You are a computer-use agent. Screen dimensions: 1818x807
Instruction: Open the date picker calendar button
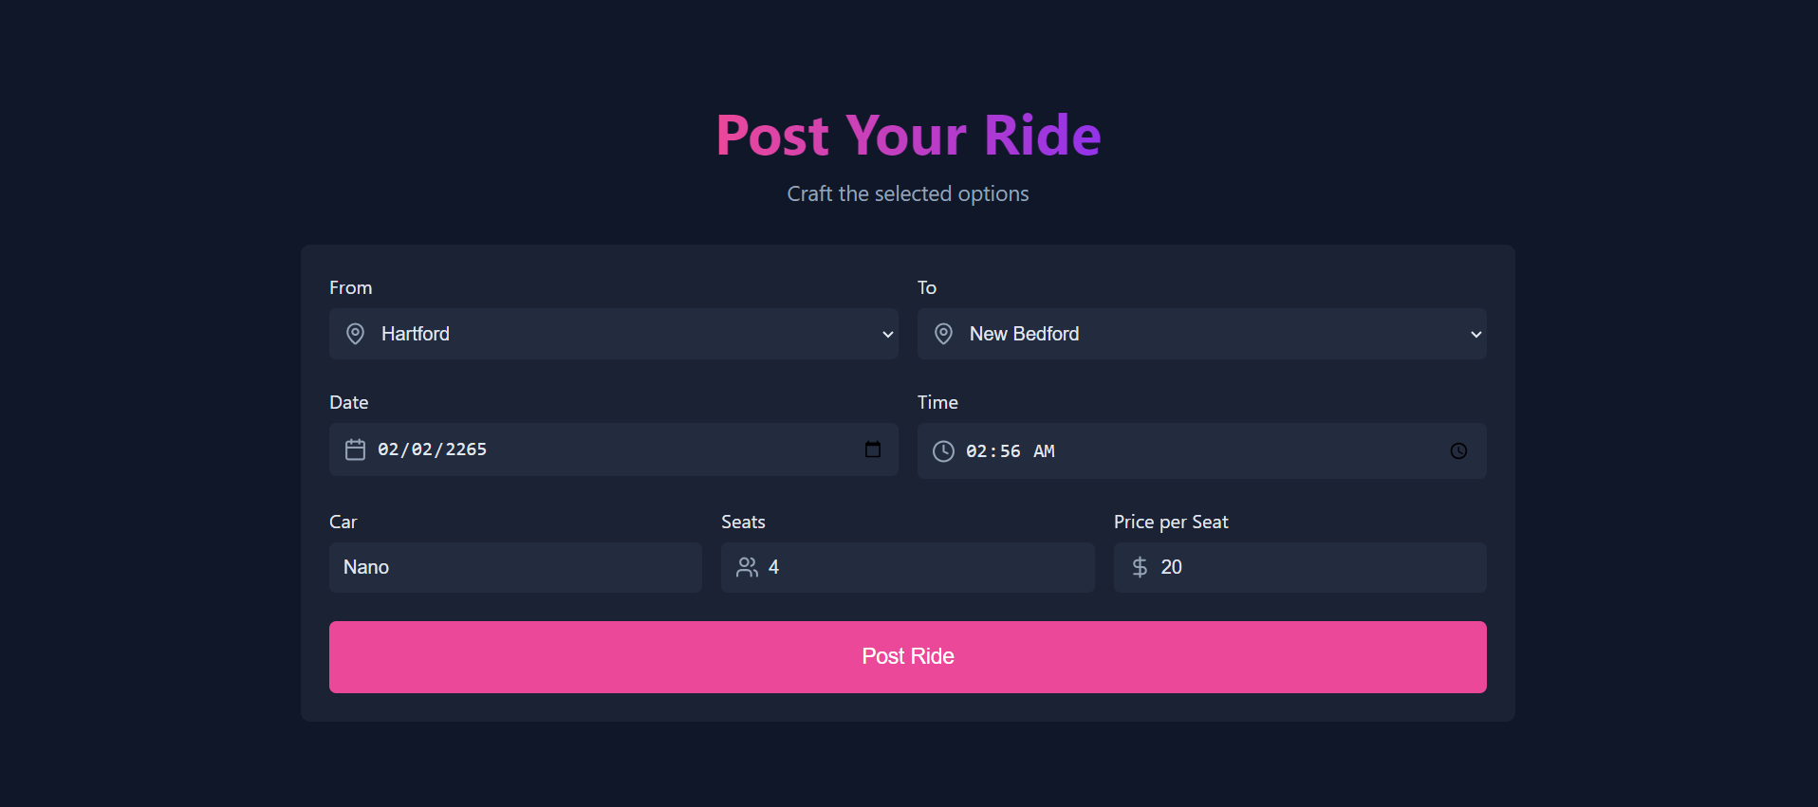(873, 449)
